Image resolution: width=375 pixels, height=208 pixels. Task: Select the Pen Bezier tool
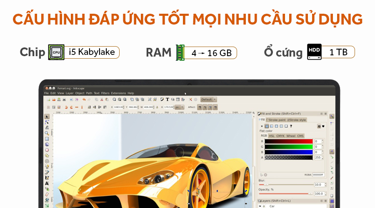[47, 172]
